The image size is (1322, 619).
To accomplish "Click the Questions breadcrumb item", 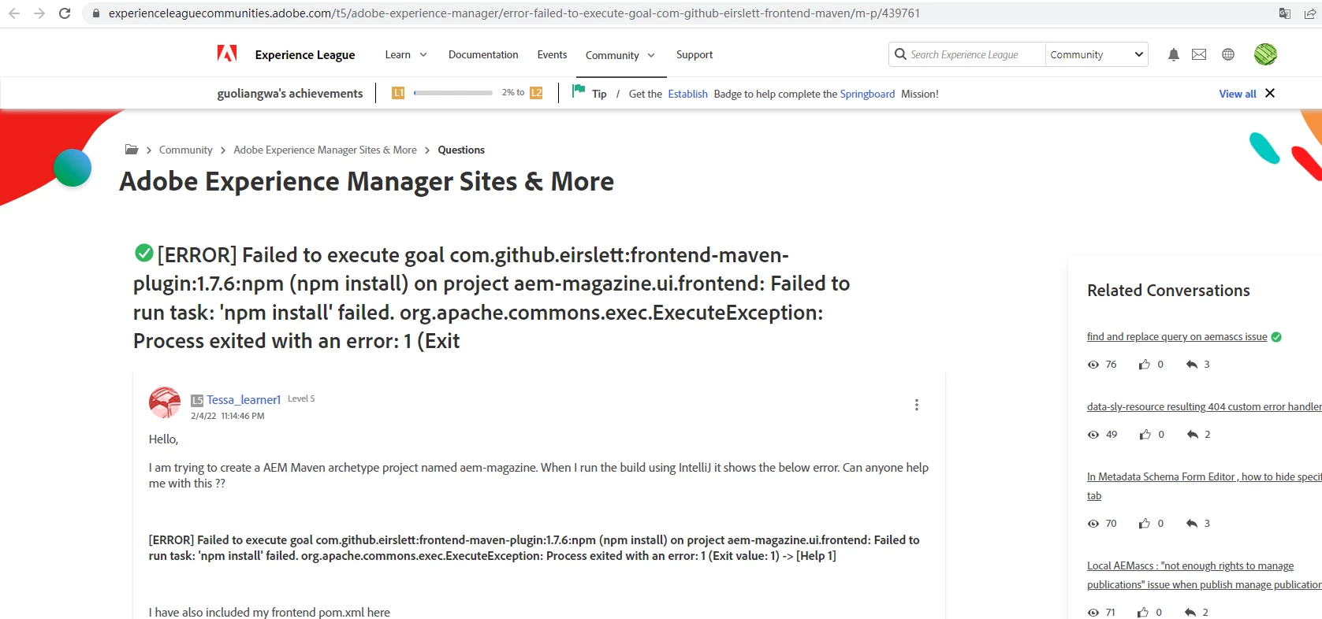I will coord(461,150).
